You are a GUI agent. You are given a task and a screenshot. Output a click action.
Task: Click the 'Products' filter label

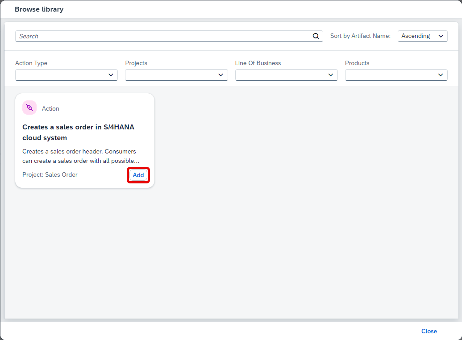tap(357, 63)
